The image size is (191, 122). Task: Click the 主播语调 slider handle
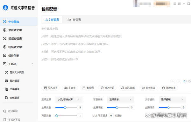(x=168, y=107)
